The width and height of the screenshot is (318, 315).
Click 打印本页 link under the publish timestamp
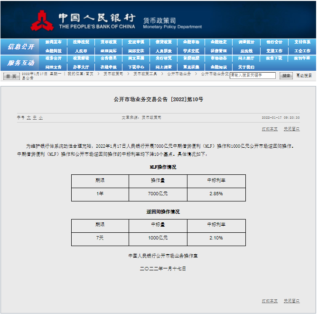pyautogui.click(x=270, y=129)
